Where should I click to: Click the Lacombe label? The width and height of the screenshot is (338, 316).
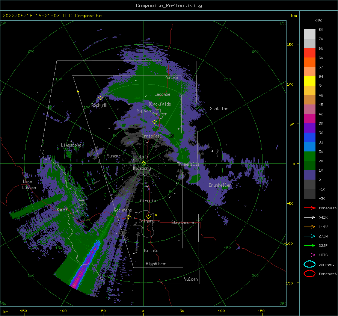tap(162, 94)
